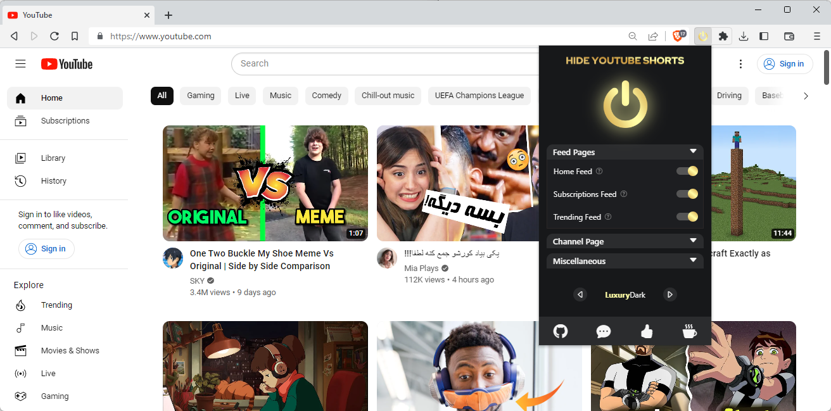This screenshot has height=411, width=831.
Task: Click the big golden power button
Action: click(625, 104)
